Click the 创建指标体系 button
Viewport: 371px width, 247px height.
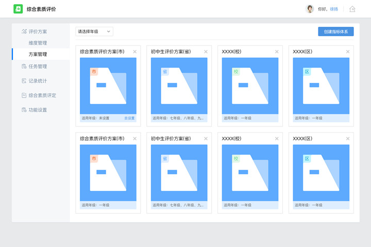[x=336, y=31]
